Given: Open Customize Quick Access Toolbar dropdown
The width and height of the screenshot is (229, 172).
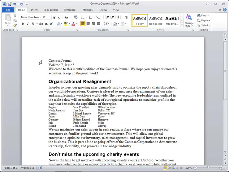Looking at the screenshot, I should pyautogui.click(x=27, y=4).
